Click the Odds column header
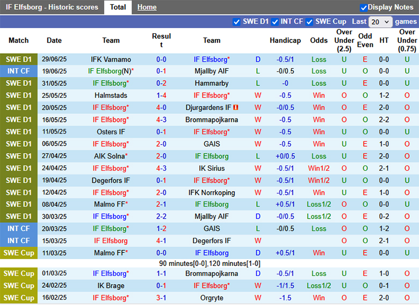Screen dimensions: 419x305 point(319,40)
